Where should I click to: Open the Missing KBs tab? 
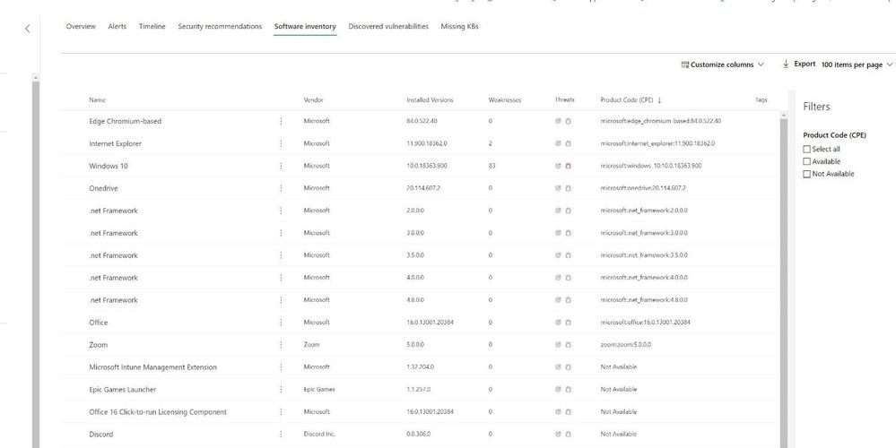(x=459, y=26)
